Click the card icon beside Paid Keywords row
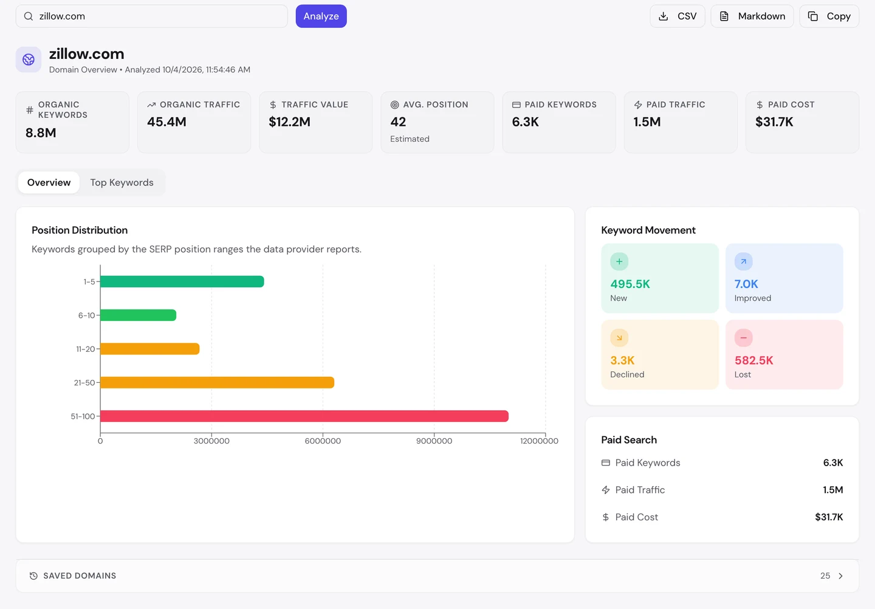This screenshot has height=609, width=875. (x=606, y=463)
